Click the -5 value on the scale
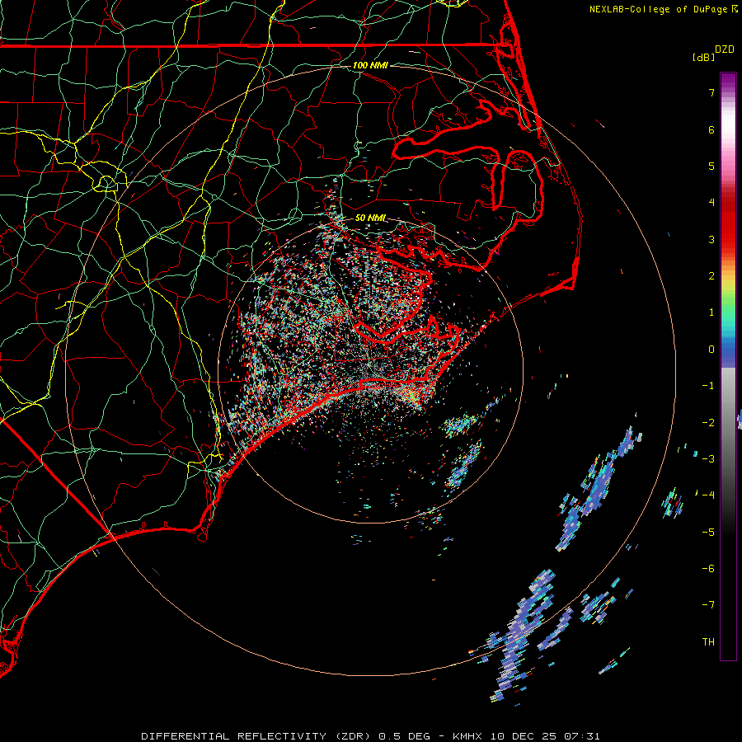This screenshot has width=742, height=742. (708, 533)
